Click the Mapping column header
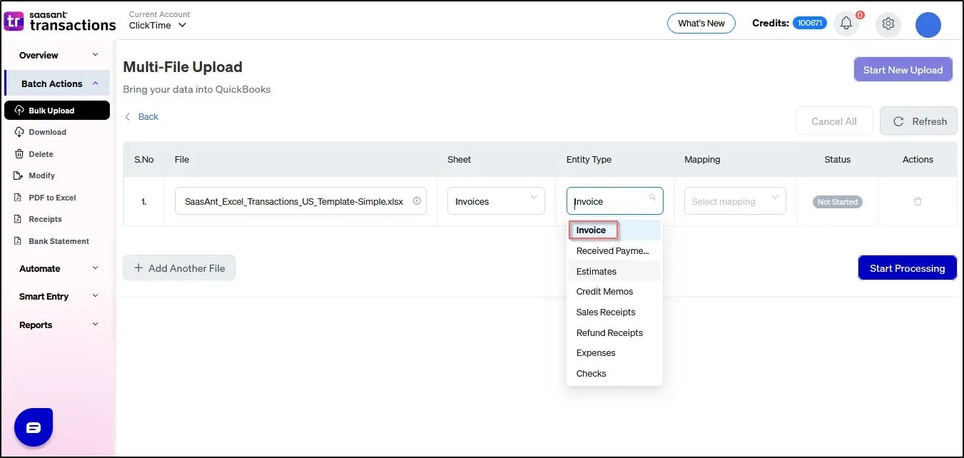The height and width of the screenshot is (458, 964). coord(702,159)
